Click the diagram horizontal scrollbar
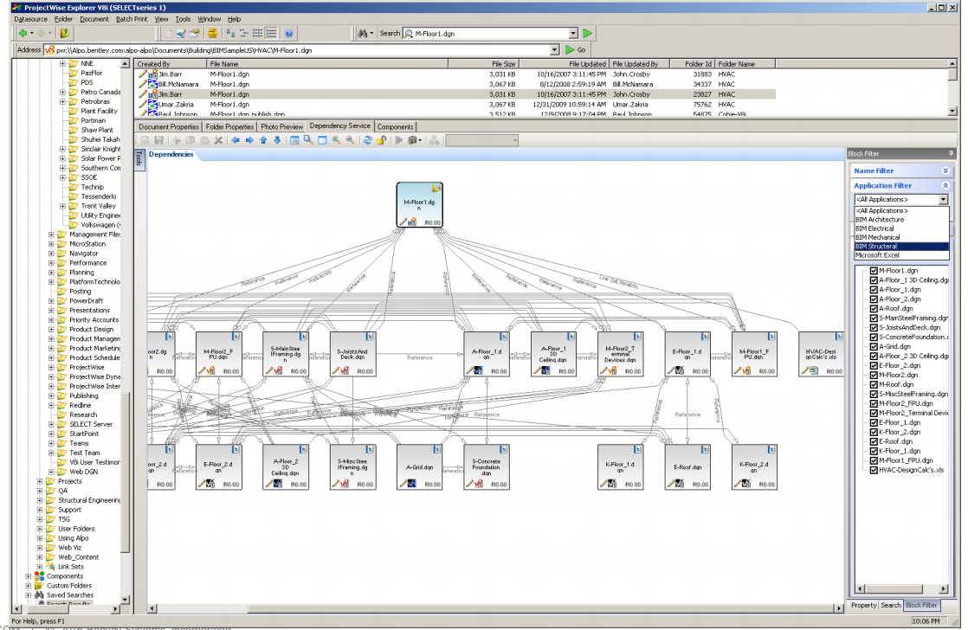Viewport: 968px width, 630px height. tap(495, 608)
